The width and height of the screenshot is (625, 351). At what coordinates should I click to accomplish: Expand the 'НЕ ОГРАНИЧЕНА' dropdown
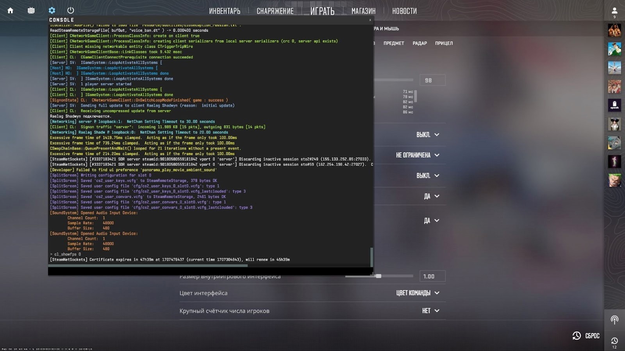[x=418, y=155]
